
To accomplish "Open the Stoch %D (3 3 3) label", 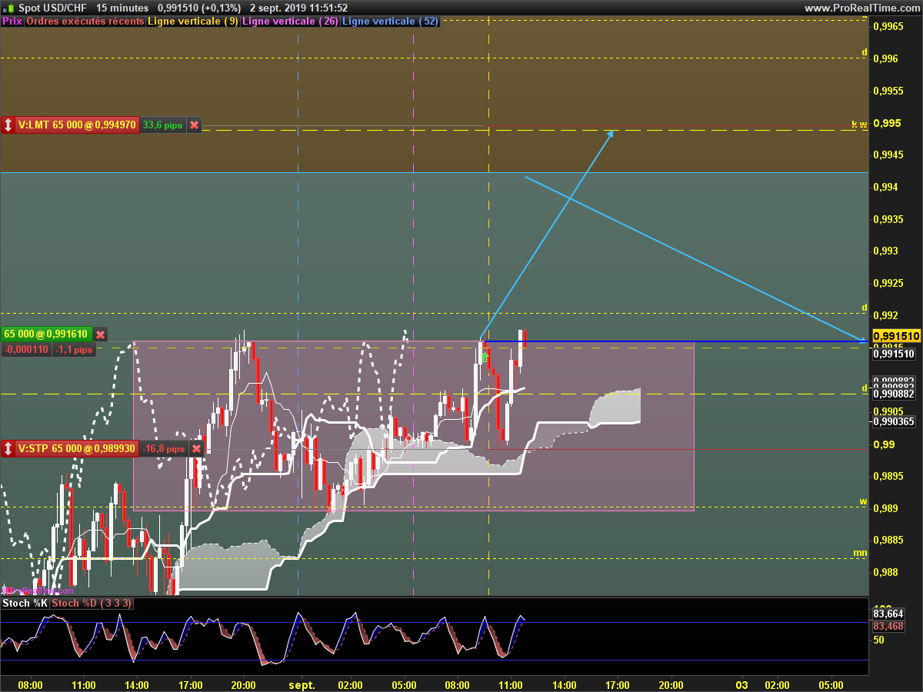I will tap(92, 604).
